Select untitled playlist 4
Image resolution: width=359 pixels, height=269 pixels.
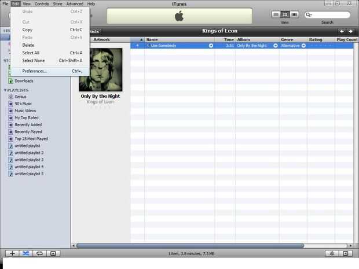coord(29,167)
